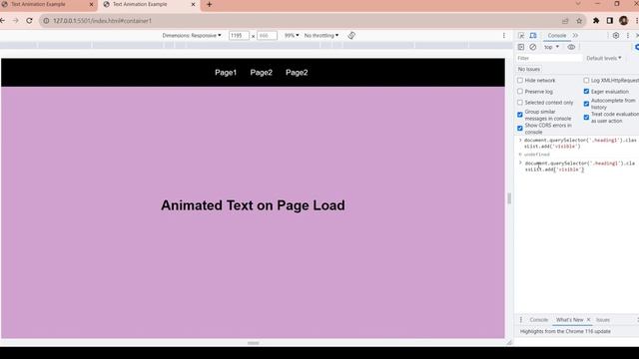Clear the console

(x=532, y=47)
